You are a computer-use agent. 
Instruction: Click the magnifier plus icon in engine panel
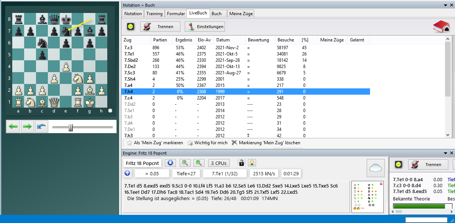coord(185,163)
